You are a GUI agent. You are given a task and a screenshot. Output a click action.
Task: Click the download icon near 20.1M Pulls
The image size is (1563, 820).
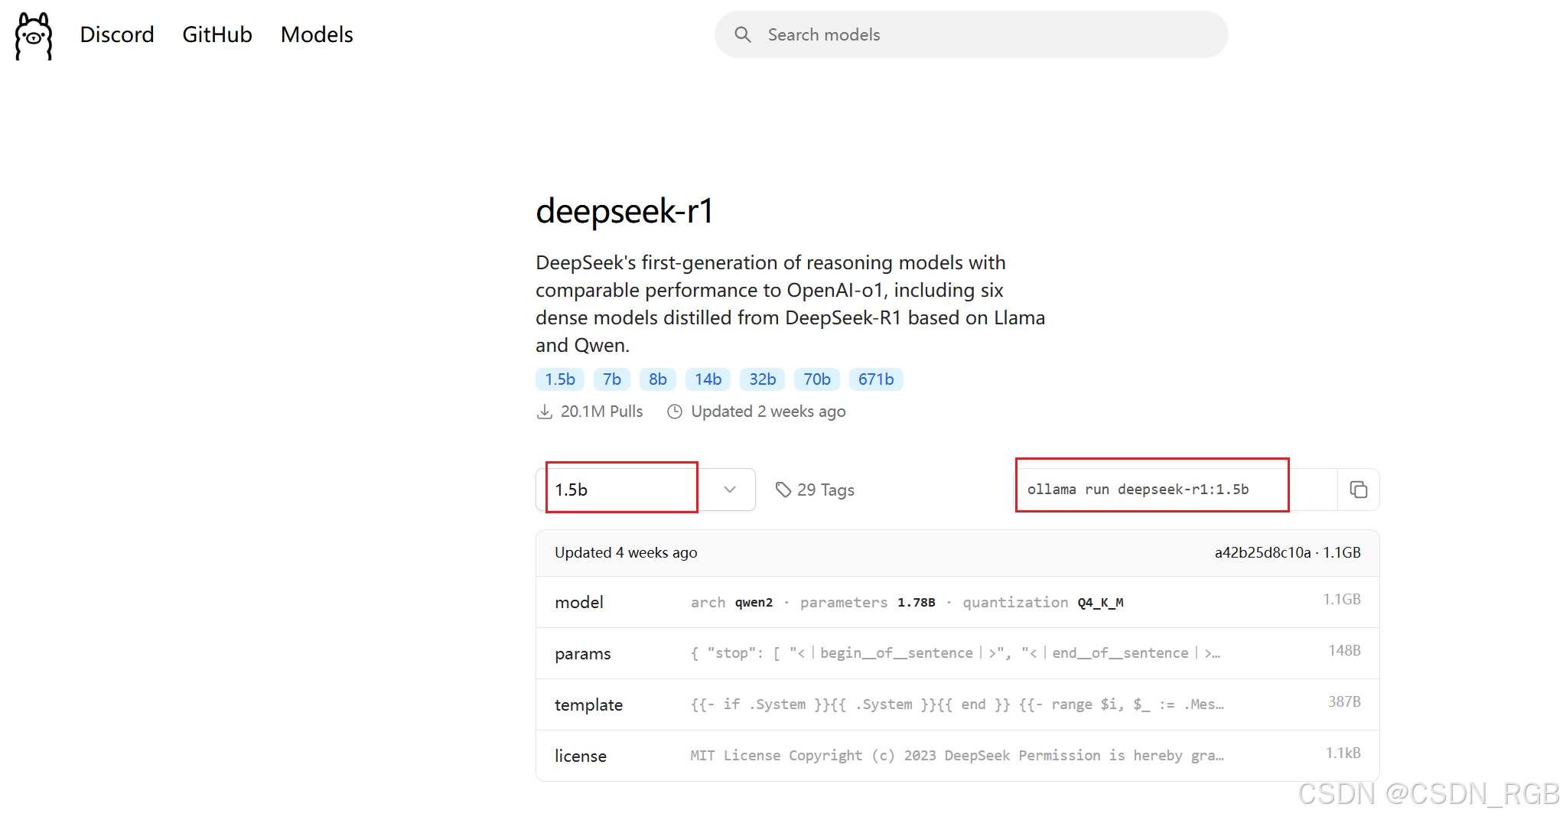pos(545,412)
